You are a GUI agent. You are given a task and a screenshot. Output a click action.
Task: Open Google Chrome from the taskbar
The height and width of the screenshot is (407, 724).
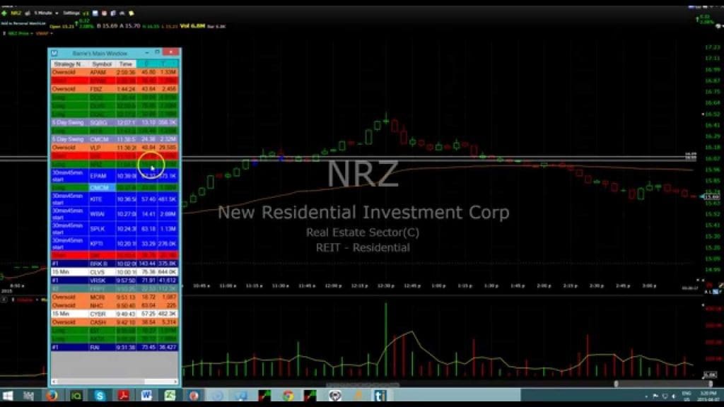coord(288,396)
